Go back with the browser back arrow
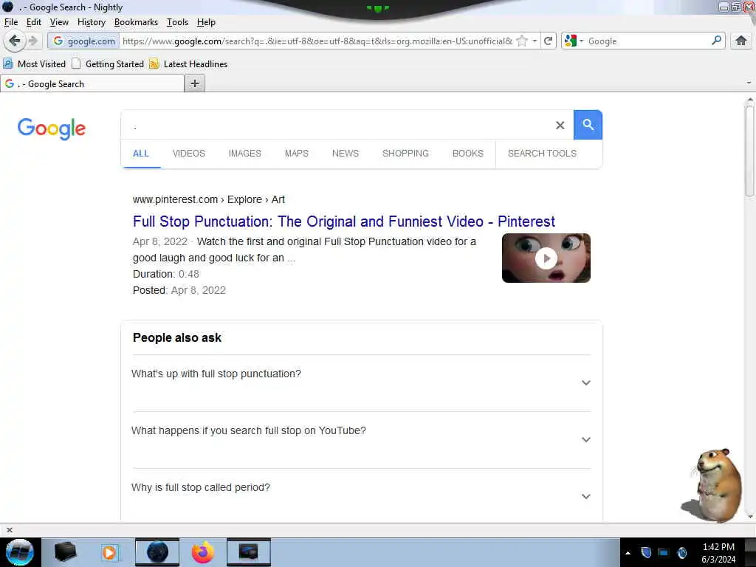The image size is (756, 567). click(x=15, y=41)
